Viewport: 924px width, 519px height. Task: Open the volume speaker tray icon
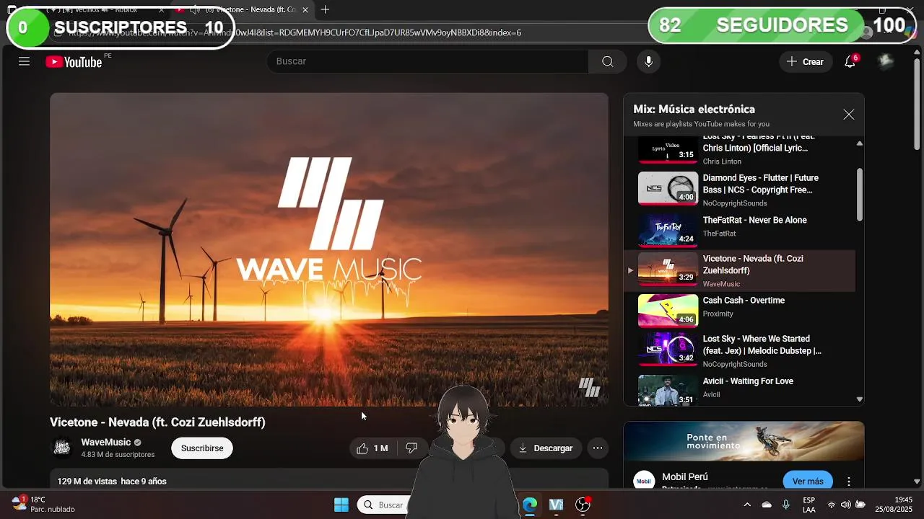click(x=846, y=505)
